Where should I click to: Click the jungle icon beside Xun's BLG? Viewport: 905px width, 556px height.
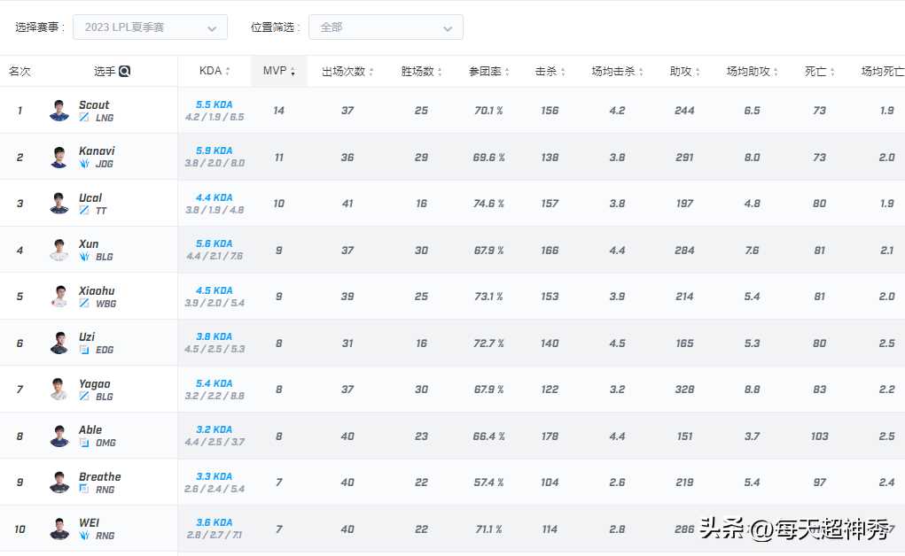pos(84,257)
